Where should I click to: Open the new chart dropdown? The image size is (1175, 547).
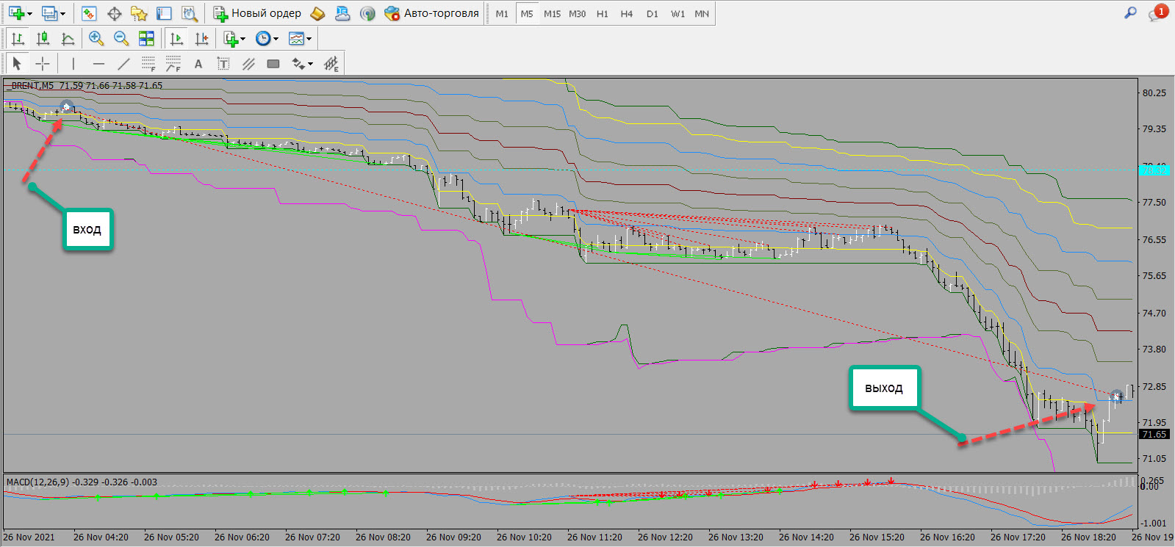pyautogui.click(x=29, y=14)
